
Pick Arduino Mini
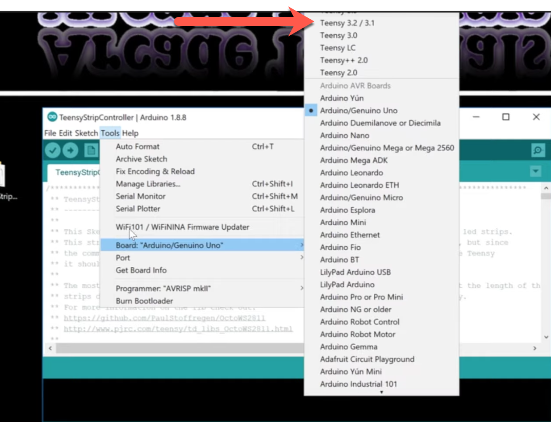click(382, 223)
